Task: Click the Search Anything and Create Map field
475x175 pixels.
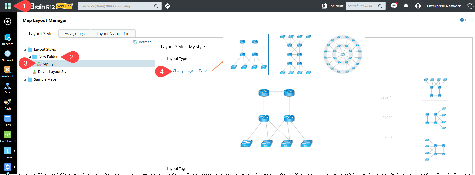Action: [116, 6]
